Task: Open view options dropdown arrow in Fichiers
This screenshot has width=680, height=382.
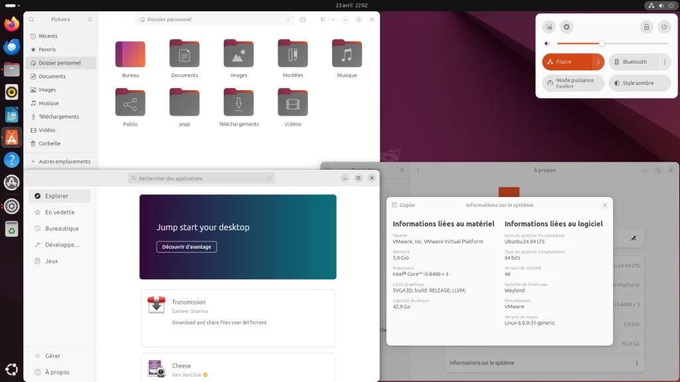Action: point(333,19)
